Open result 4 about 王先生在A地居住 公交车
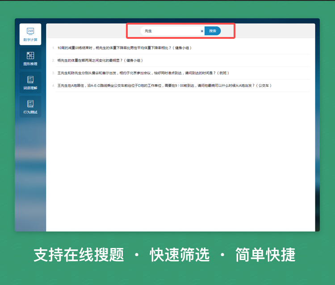 click(164, 86)
